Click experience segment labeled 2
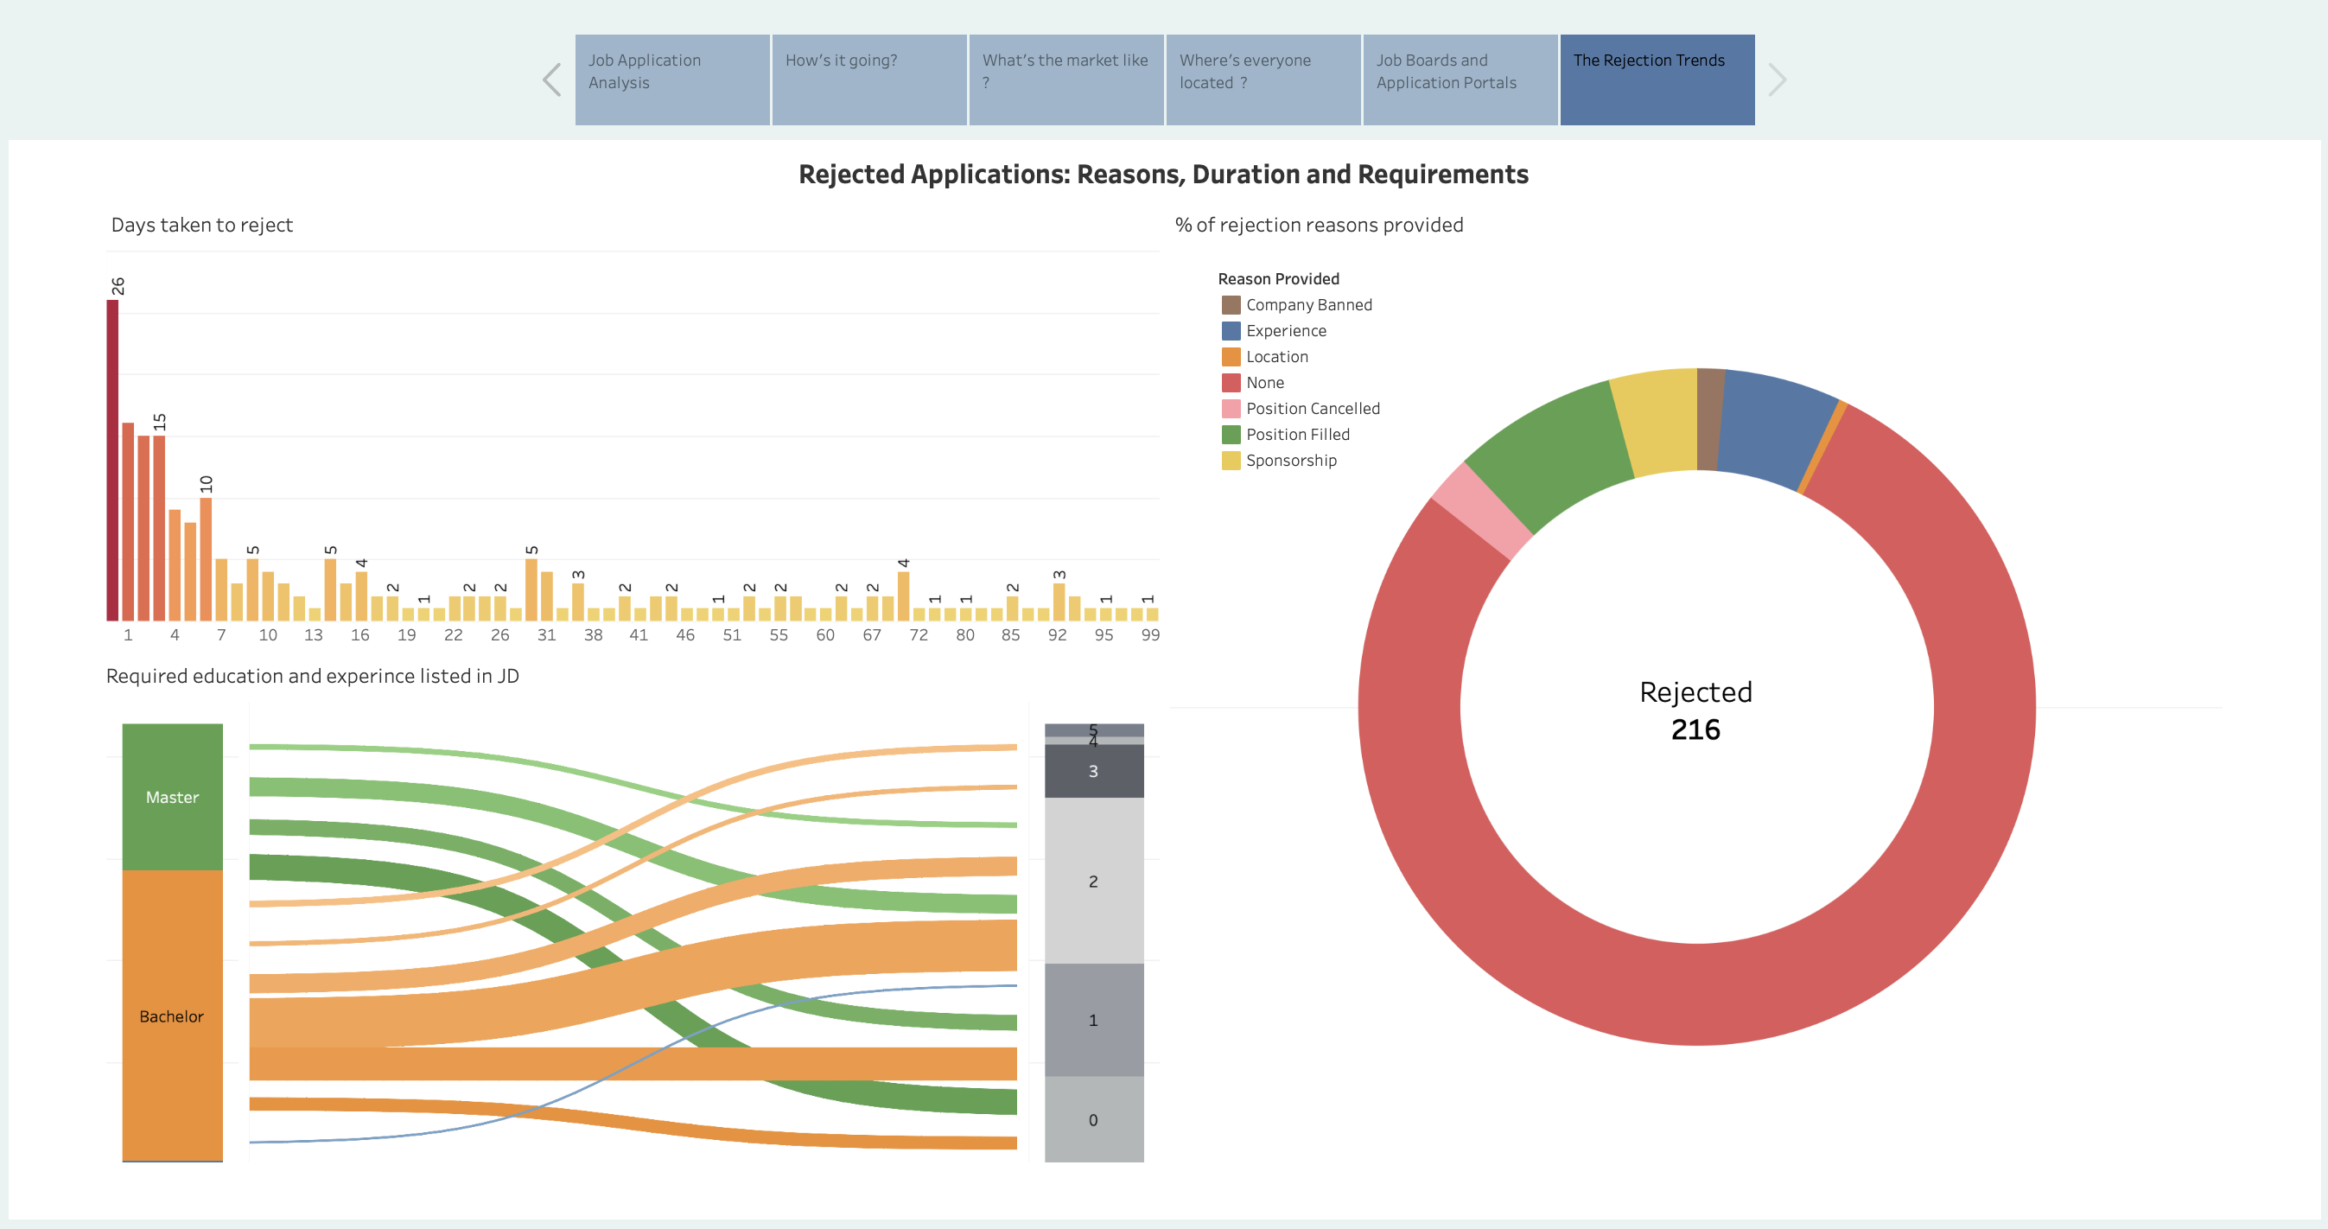 1093,880
